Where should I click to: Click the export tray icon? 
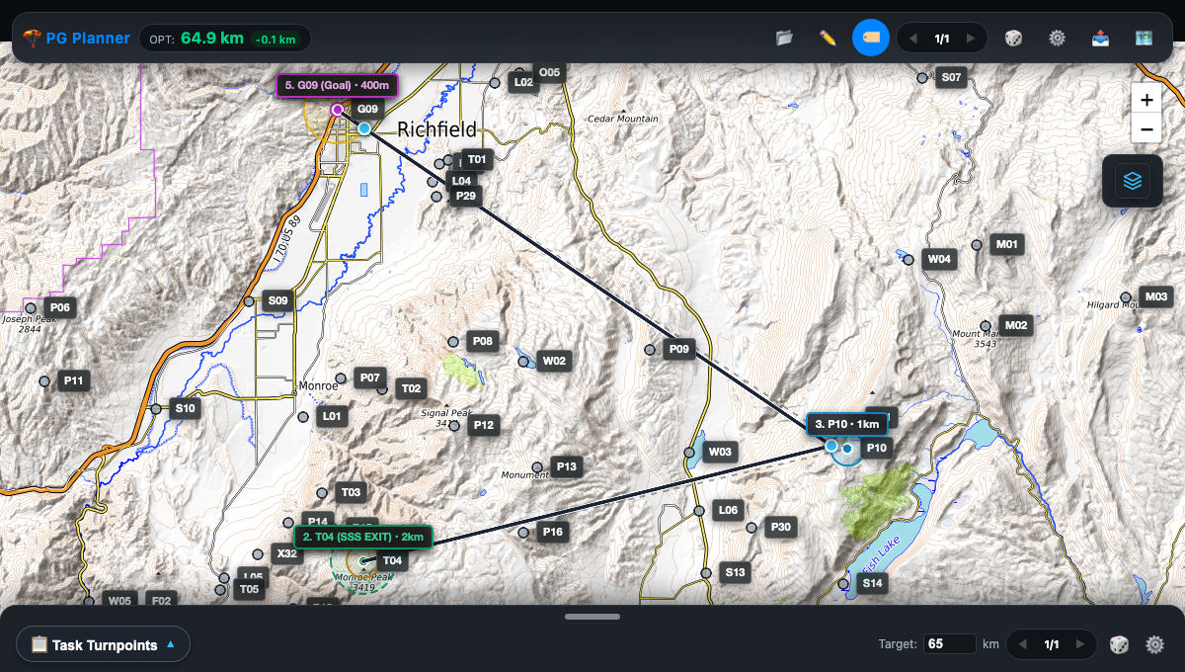pyautogui.click(x=1100, y=38)
